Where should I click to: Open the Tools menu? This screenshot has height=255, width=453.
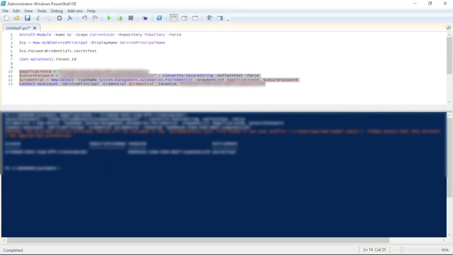[42, 11]
